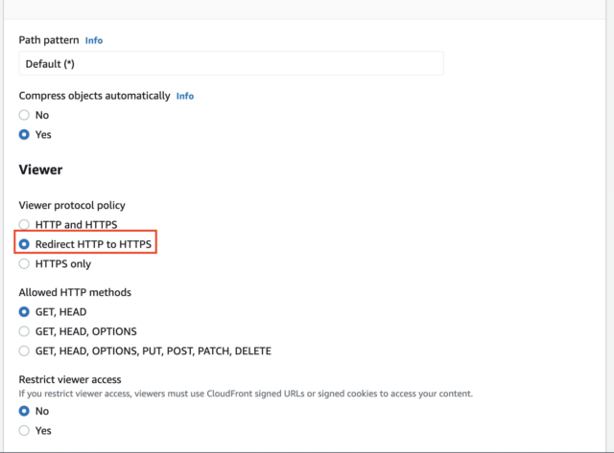Screen dimensions: 614x453
Task: Set Restrict viewer access to No
Action: coord(24,411)
